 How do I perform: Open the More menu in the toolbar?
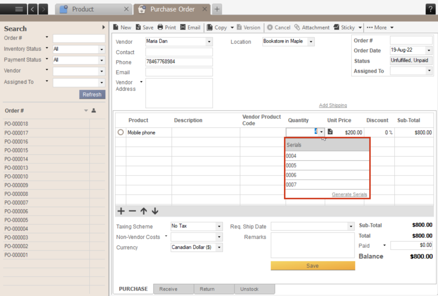coord(380,27)
